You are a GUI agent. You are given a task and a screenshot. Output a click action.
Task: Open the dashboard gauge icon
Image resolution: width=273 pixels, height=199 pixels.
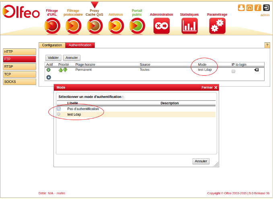tap(250, 8)
